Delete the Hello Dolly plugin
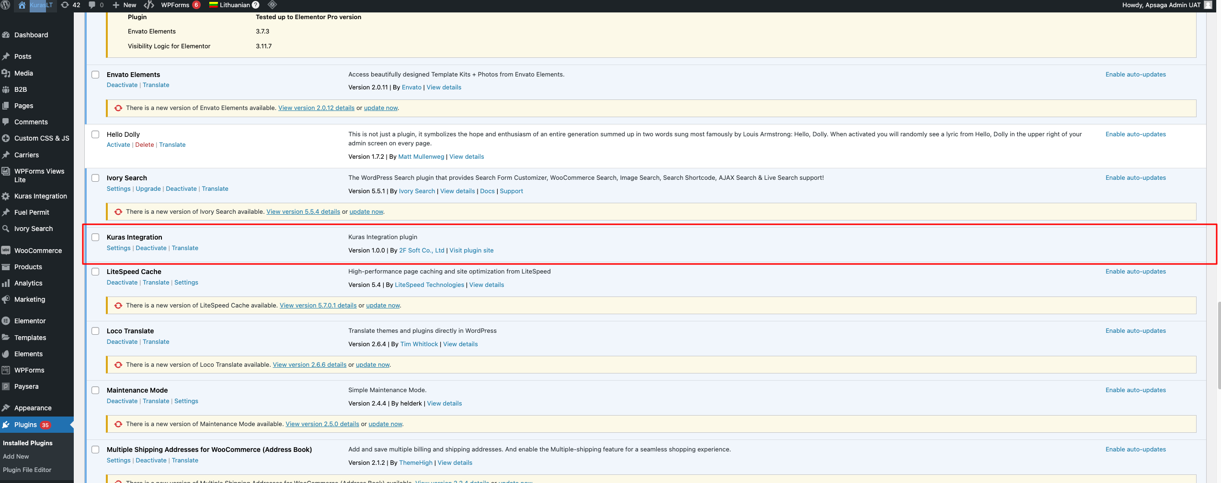This screenshot has height=483, width=1221. (144, 144)
